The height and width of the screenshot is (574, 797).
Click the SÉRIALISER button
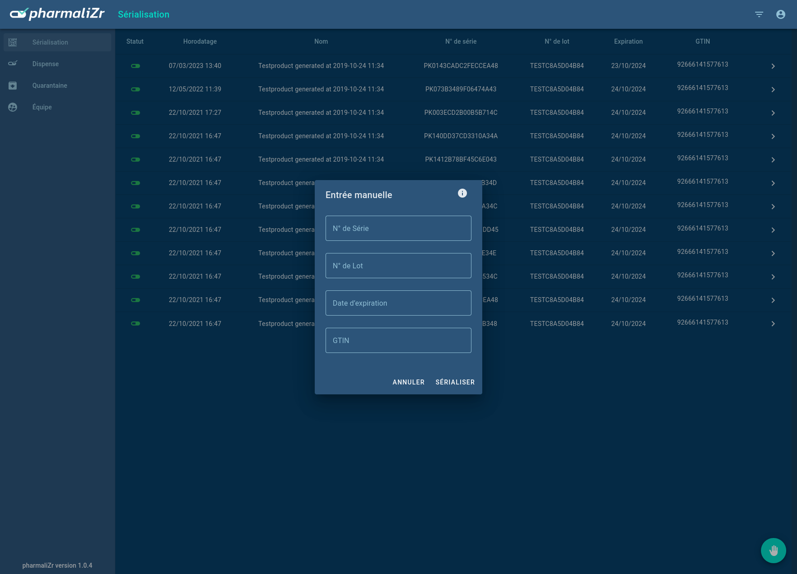point(455,382)
